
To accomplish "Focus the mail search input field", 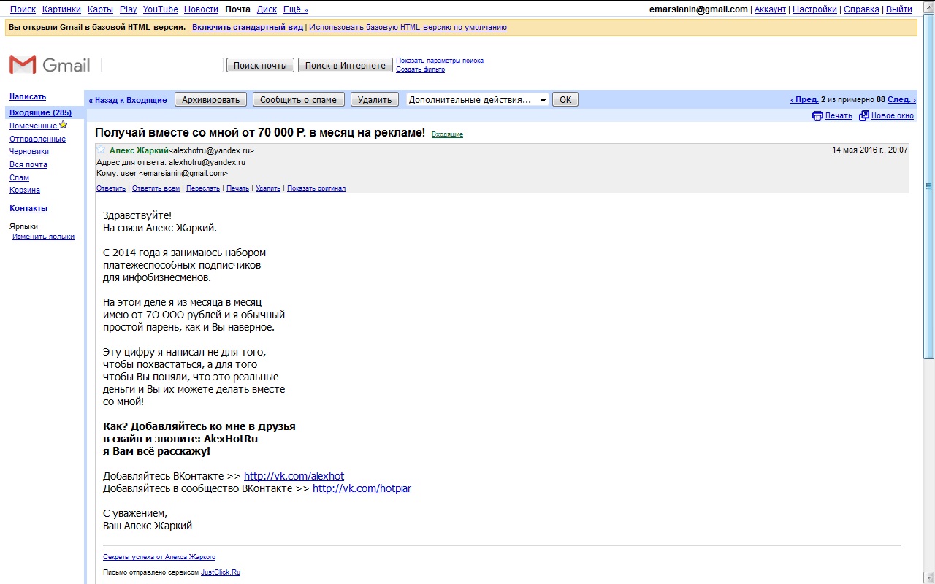I will [162, 65].
